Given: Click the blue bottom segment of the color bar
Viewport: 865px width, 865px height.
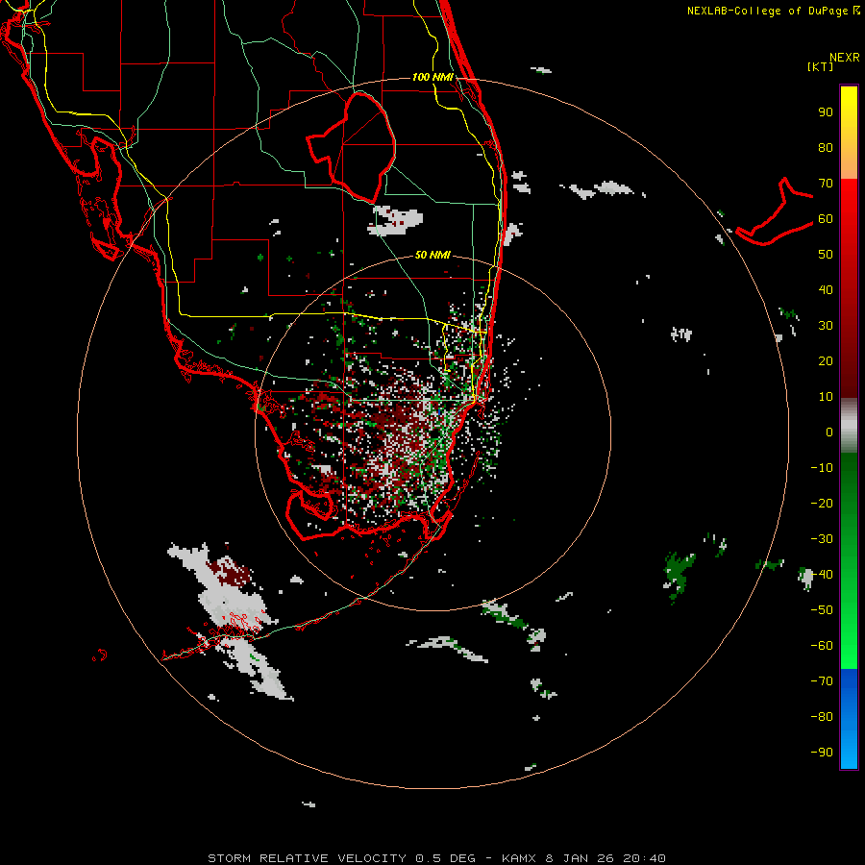Looking at the screenshot, I should pos(849,719).
